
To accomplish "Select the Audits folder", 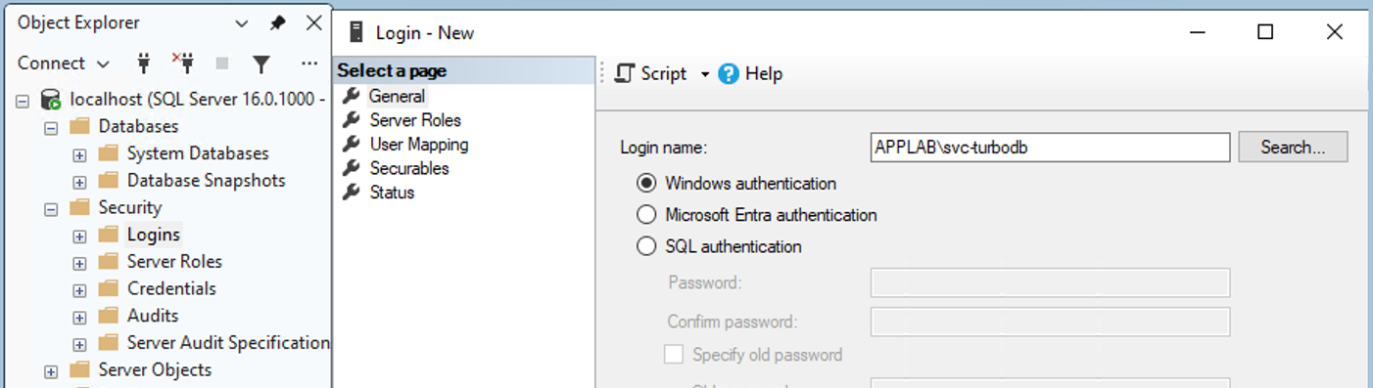I will pyautogui.click(x=153, y=316).
